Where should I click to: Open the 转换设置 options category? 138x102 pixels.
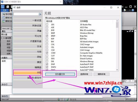click(x=28, y=25)
